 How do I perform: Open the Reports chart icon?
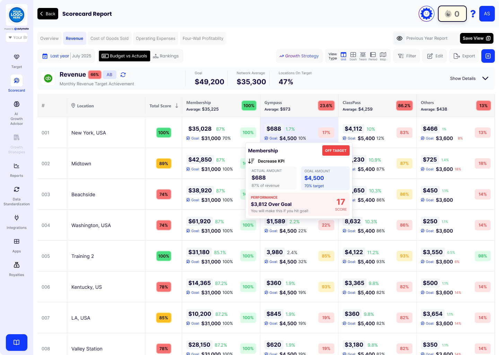click(x=16, y=166)
